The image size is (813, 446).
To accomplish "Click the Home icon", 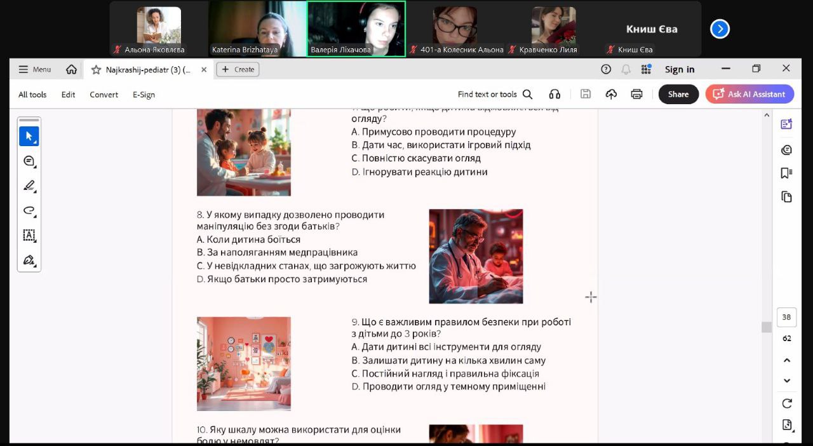I will pos(71,69).
